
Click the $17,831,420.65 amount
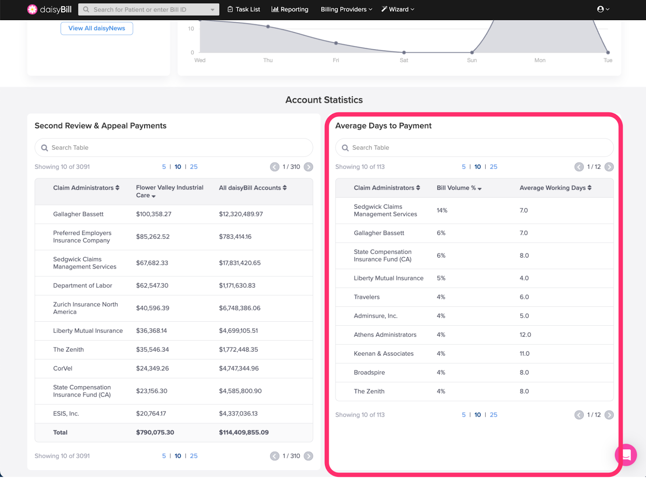click(x=240, y=263)
